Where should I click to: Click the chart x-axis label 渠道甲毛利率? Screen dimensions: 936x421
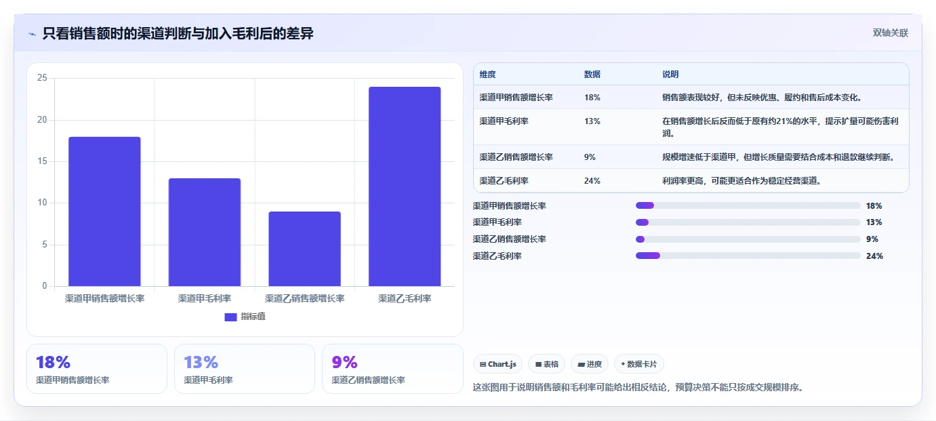pyautogui.click(x=205, y=298)
